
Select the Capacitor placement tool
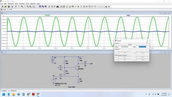tap(78, 6)
